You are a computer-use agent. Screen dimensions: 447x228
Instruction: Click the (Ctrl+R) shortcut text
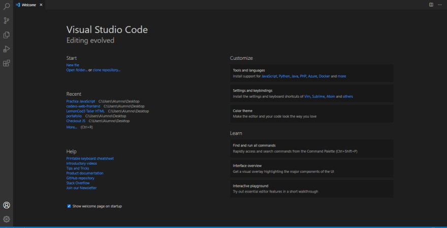[87, 127]
